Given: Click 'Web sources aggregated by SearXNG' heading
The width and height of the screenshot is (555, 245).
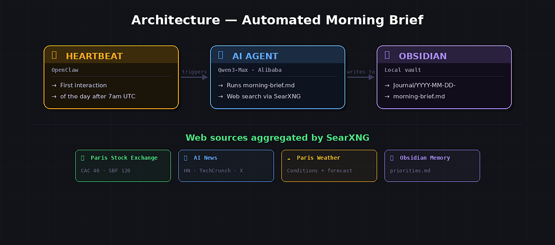Looking at the screenshot, I should point(277,138).
